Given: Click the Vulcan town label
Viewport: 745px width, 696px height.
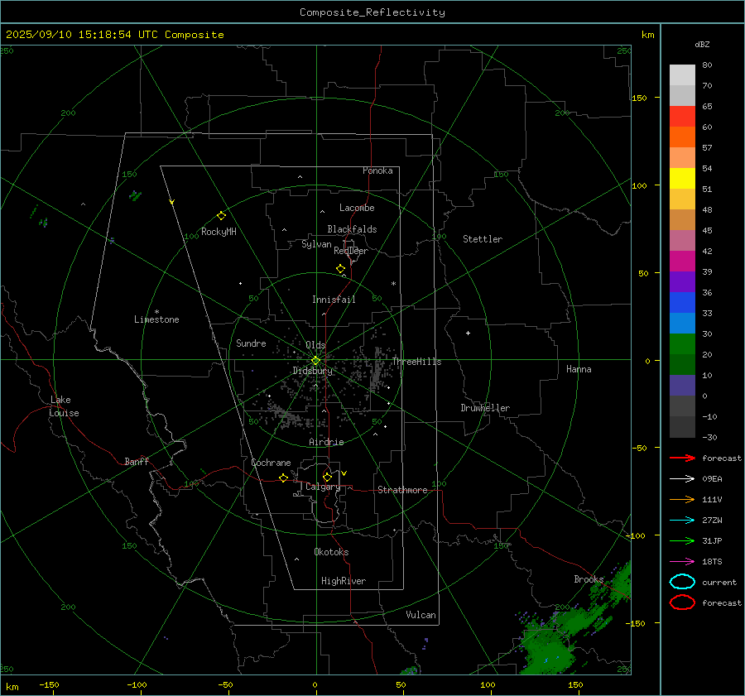Looking at the screenshot, I should (x=421, y=615).
